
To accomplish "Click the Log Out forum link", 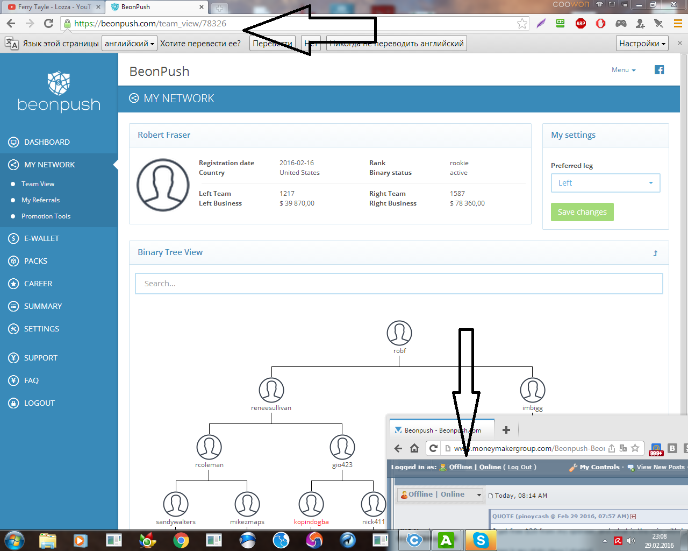I will coord(520,467).
